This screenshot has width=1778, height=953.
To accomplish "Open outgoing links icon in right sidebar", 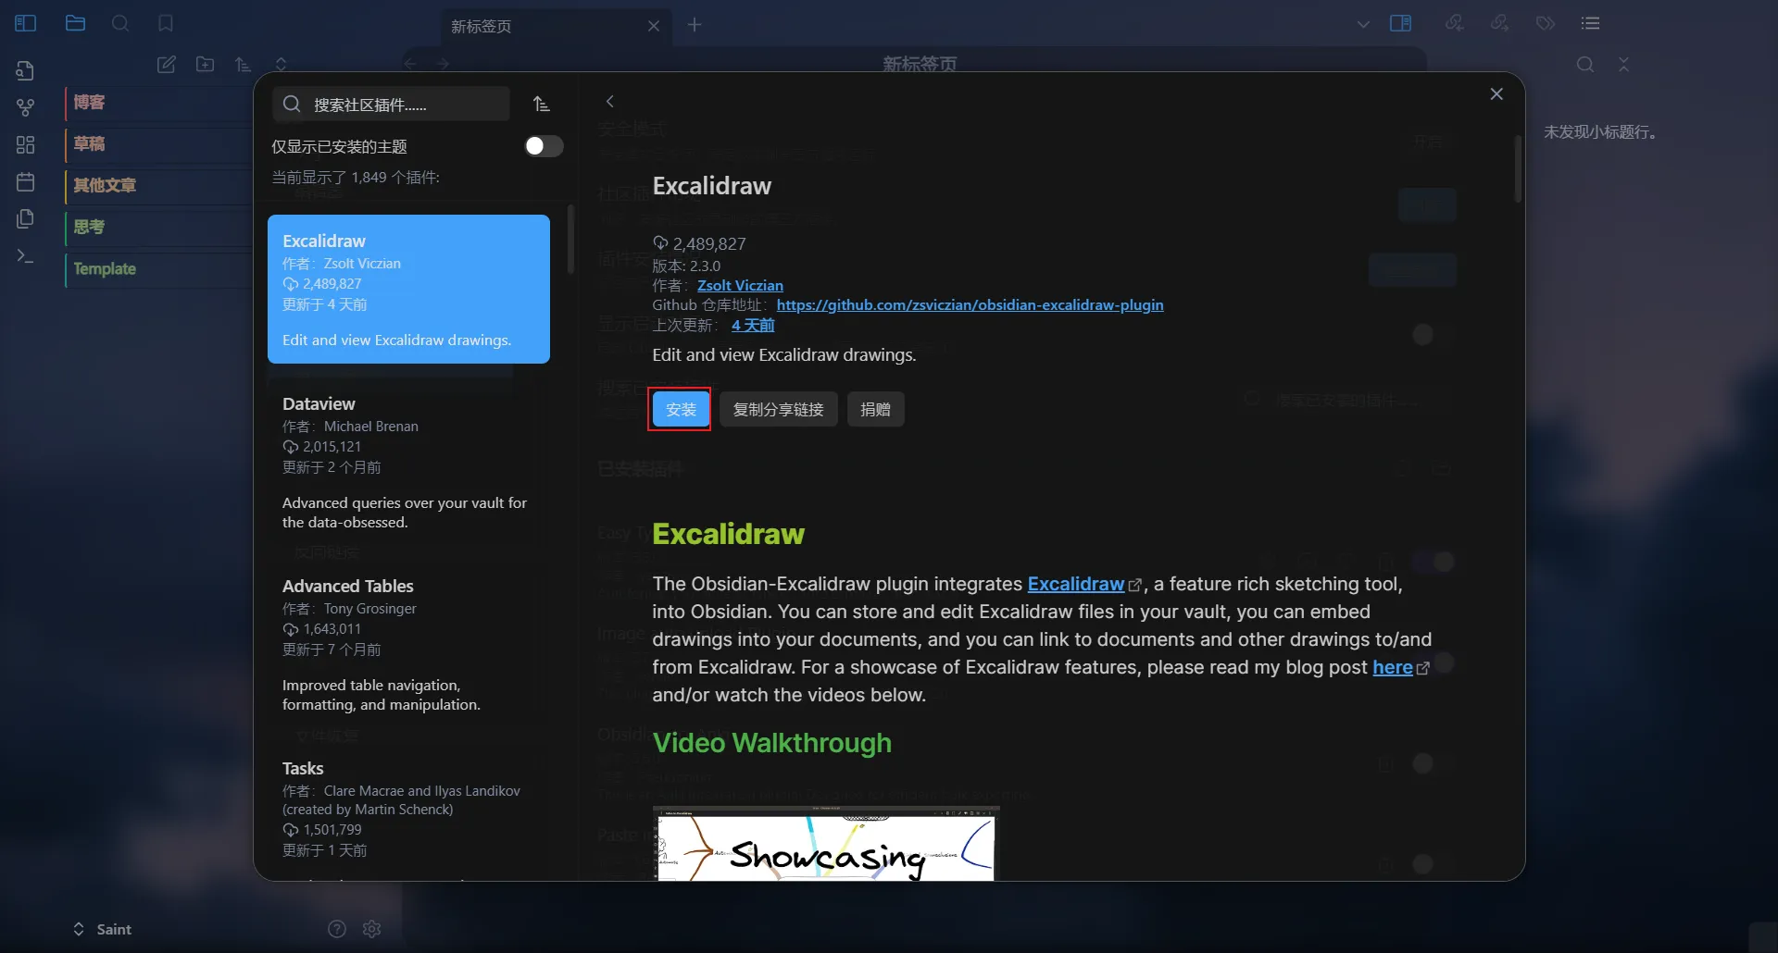I will tap(1500, 23).
